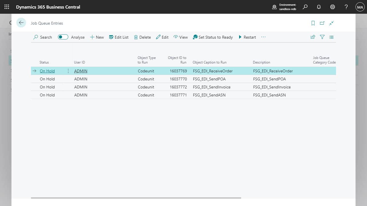Click the Restart button

pyautogui.click(x=247, y=37)
